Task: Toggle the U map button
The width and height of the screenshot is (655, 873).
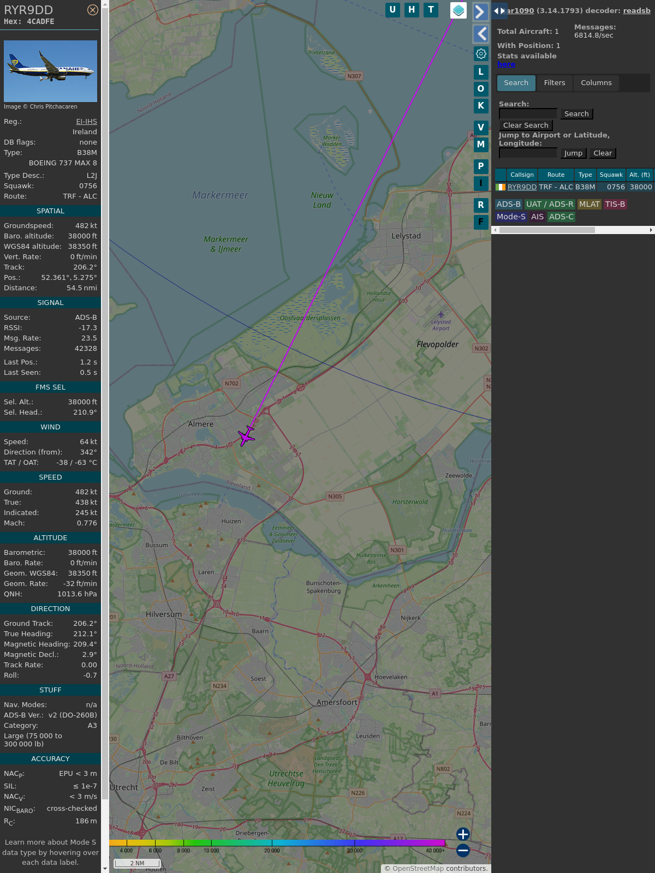Action: (x=392, y=10)
